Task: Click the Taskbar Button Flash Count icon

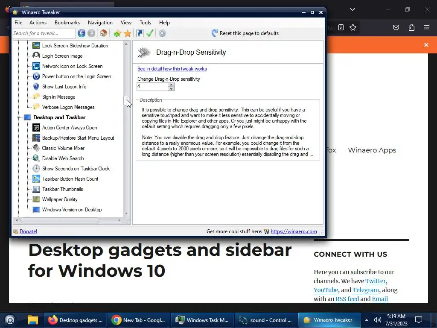Action: click(36, 179)
